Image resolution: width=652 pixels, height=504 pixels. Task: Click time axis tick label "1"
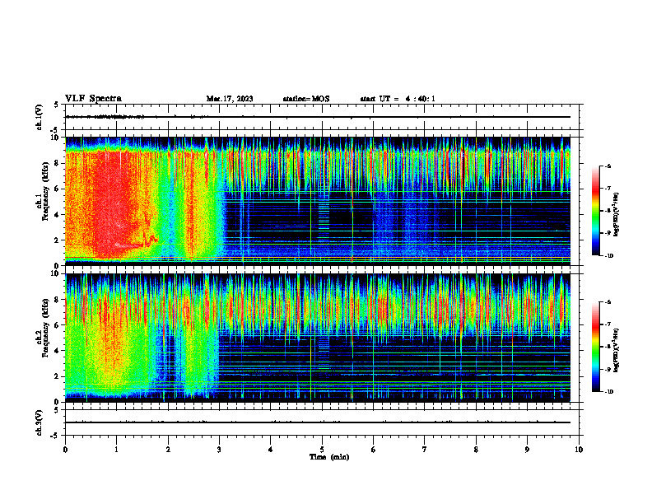click(x=117, y=450)
